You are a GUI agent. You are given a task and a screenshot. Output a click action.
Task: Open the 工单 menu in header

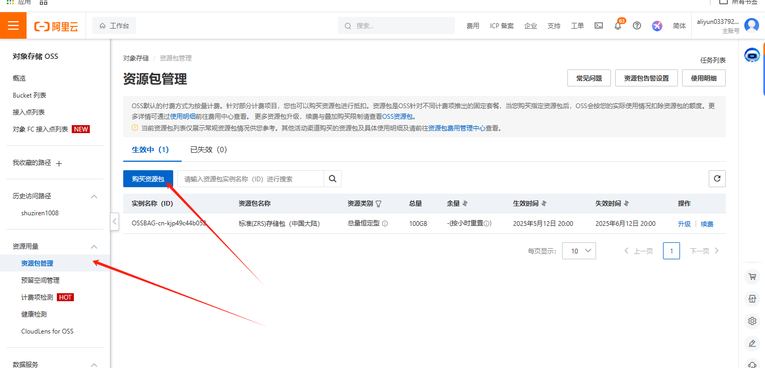click(577, 25)
